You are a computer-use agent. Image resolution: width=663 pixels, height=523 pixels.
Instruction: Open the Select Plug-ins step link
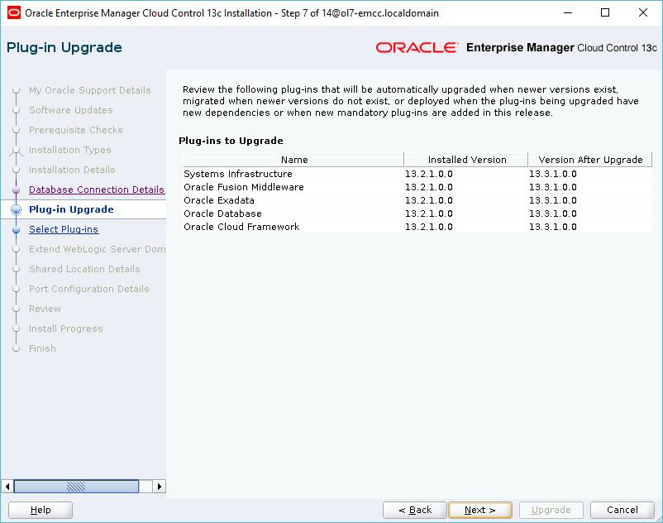64,229
